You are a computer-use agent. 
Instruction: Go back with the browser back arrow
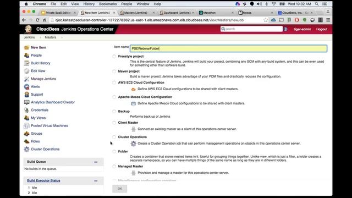pos(24,20)
